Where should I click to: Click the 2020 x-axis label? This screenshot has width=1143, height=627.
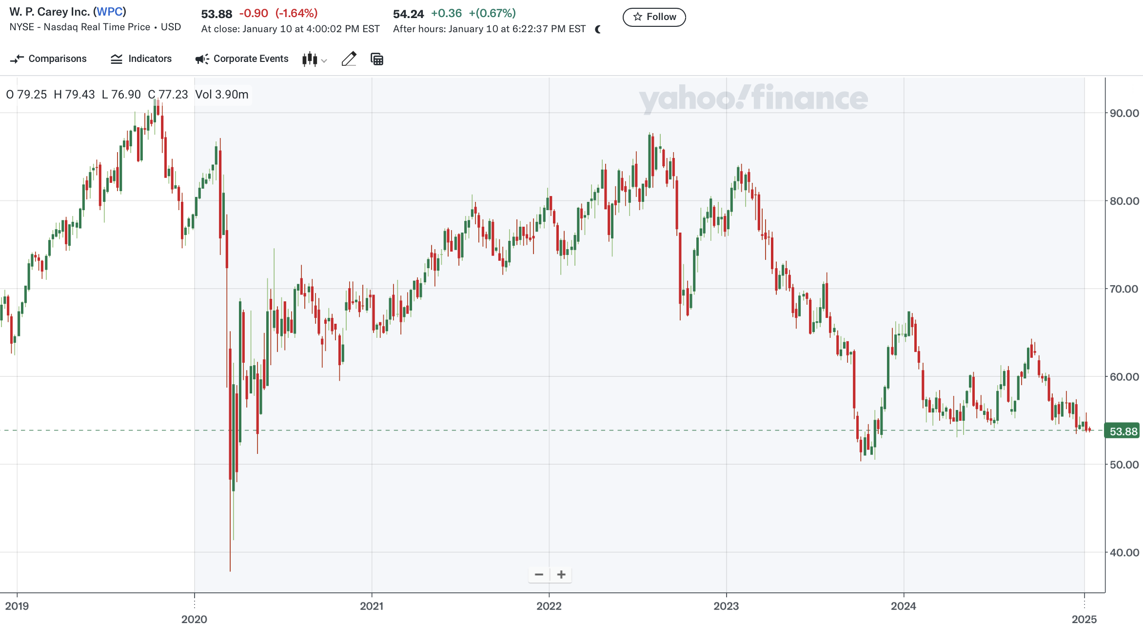(x=194, y=619)
